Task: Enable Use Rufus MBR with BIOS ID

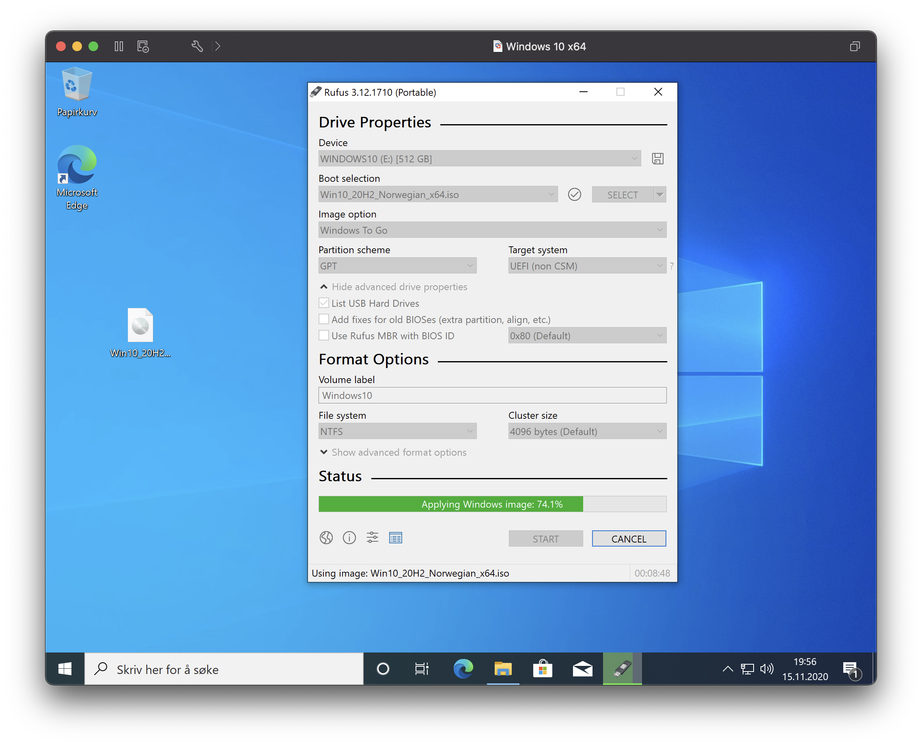Action: pos(324,335)
